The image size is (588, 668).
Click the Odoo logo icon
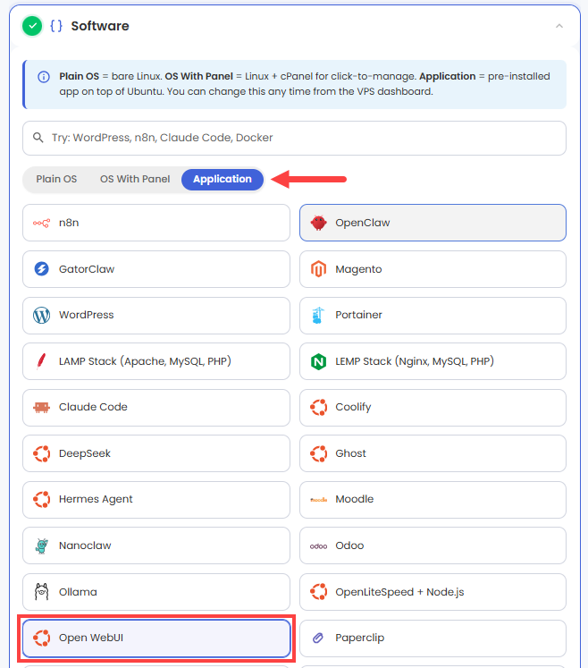(x=318, y=546)
